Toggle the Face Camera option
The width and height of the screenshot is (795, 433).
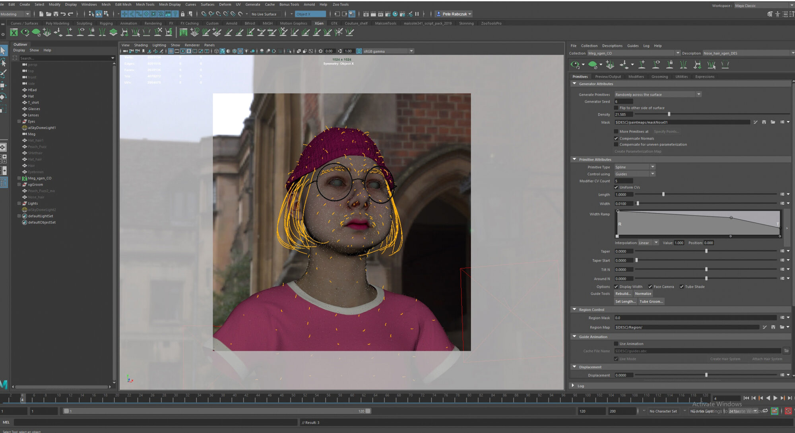click(x=650, y=287)
